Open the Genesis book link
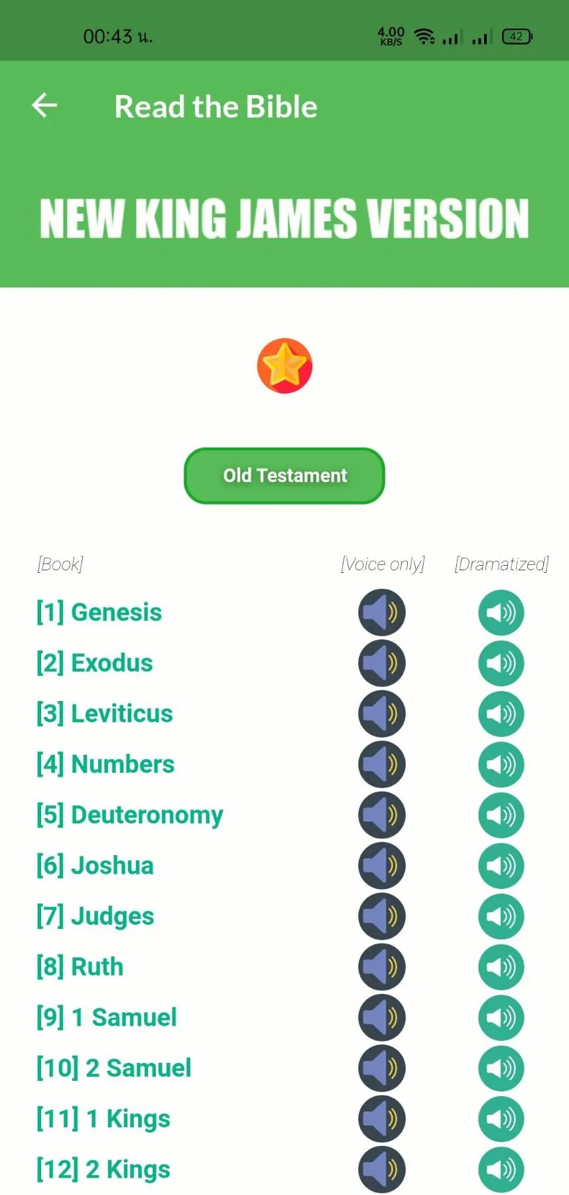This screenshot has width=569, height=1195. tap(99, 612)
